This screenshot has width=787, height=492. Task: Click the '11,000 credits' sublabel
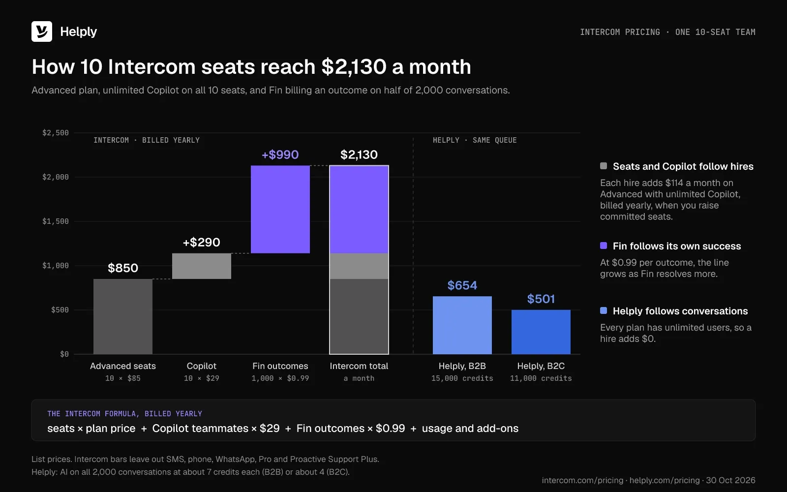click(541, 378)
